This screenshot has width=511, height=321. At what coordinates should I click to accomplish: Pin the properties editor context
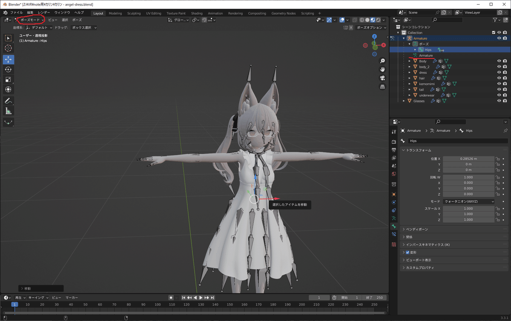[505, 131]
